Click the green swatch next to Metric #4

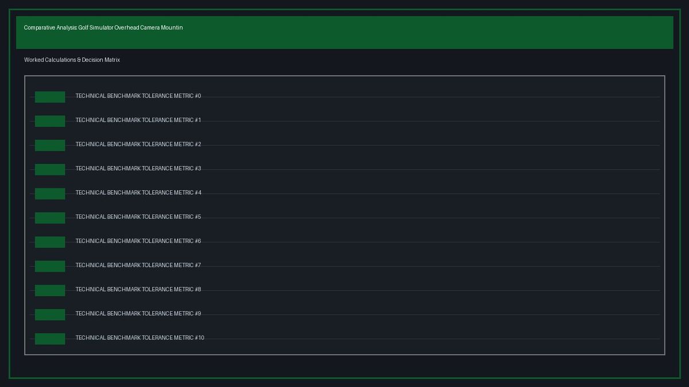[50, 194]
